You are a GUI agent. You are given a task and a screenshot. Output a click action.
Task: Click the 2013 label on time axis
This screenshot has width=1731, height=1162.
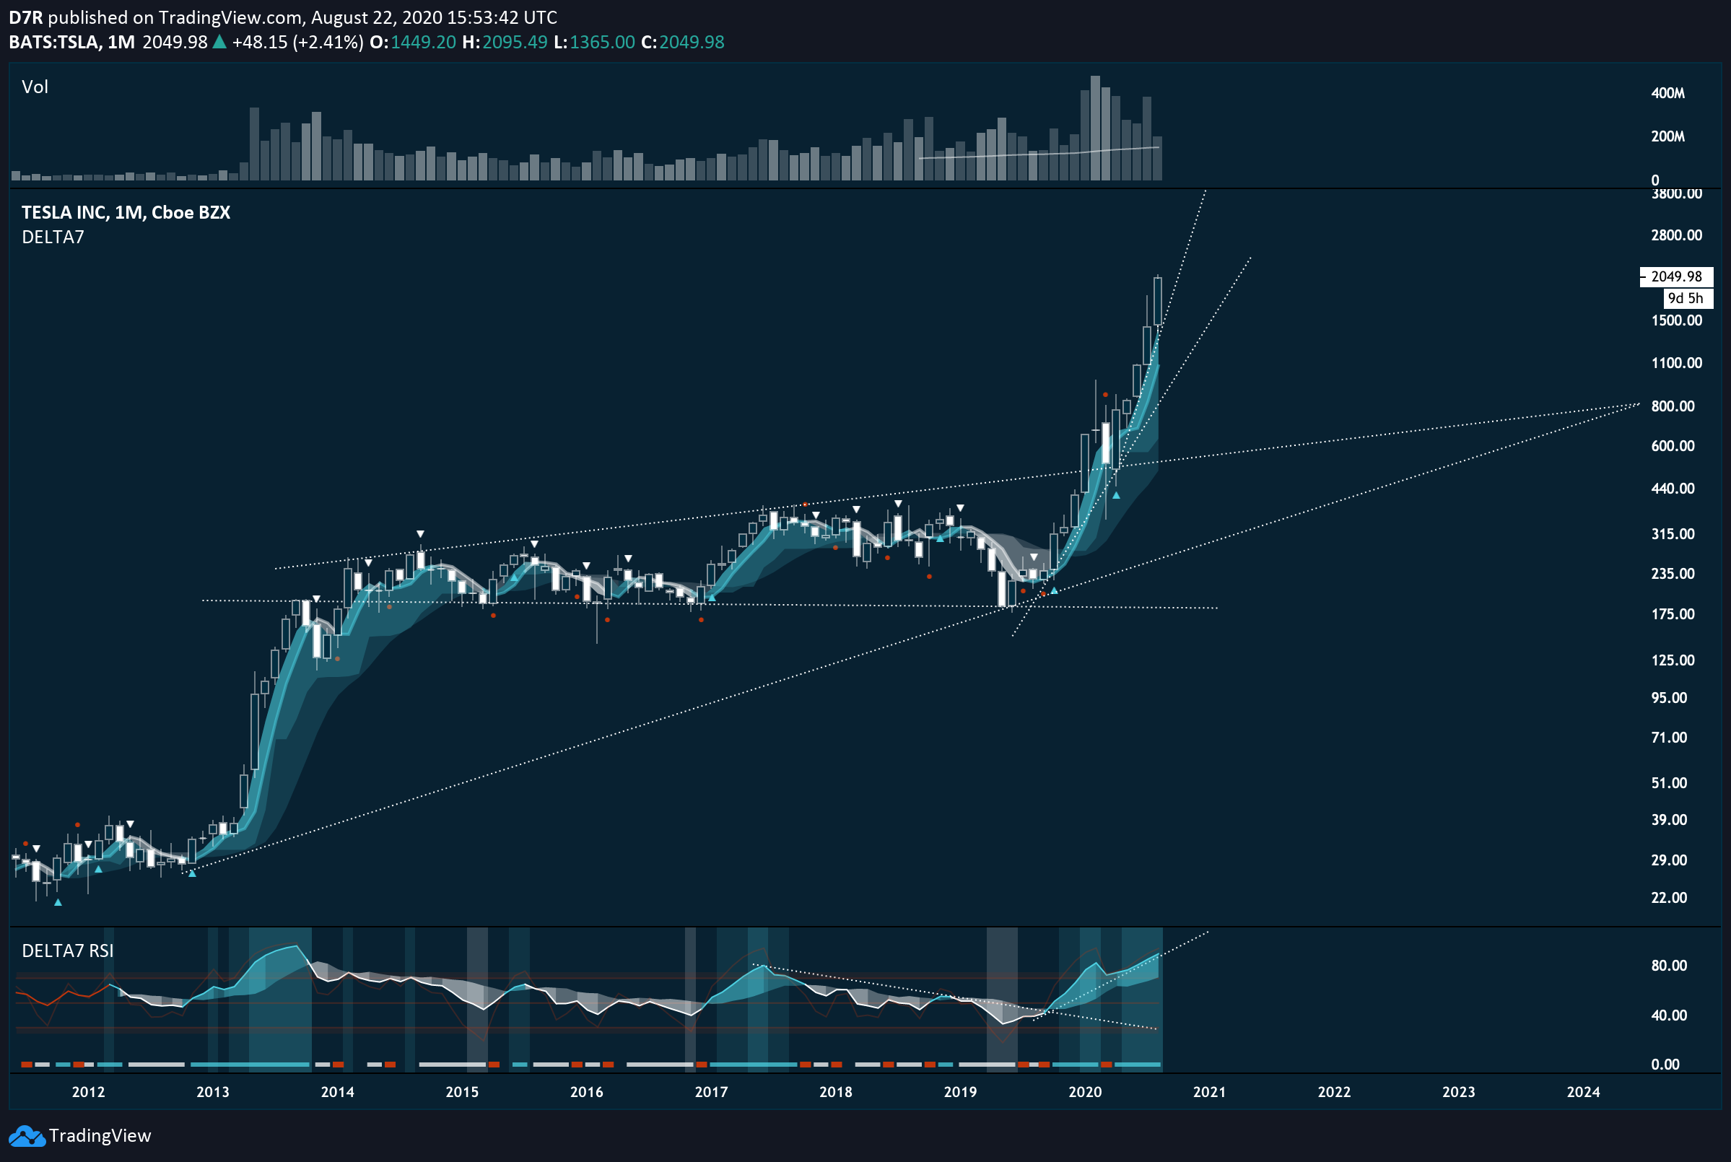click(213, 1092)
